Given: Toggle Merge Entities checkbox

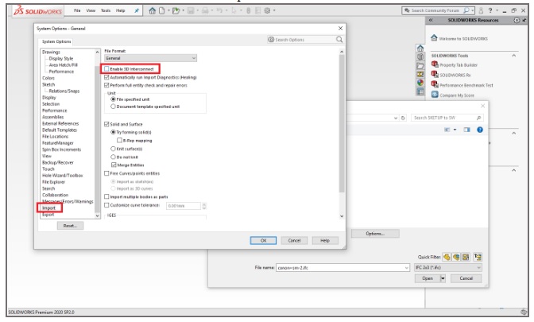Looking at the screenshot, I should (114, 165).
